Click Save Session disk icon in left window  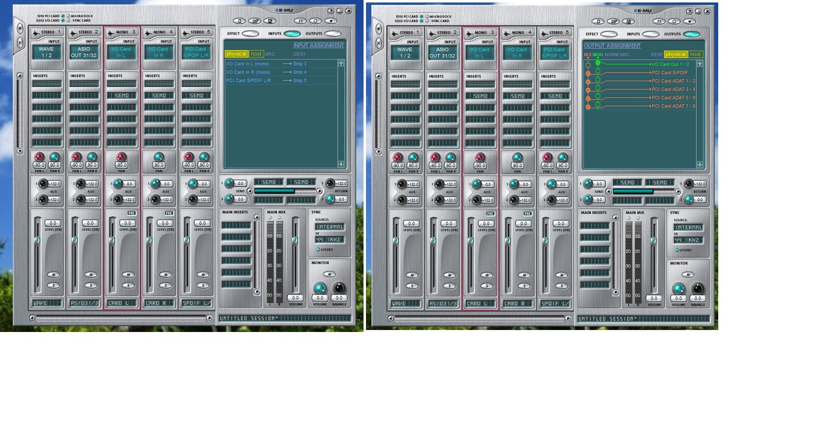tap(270, 21)
